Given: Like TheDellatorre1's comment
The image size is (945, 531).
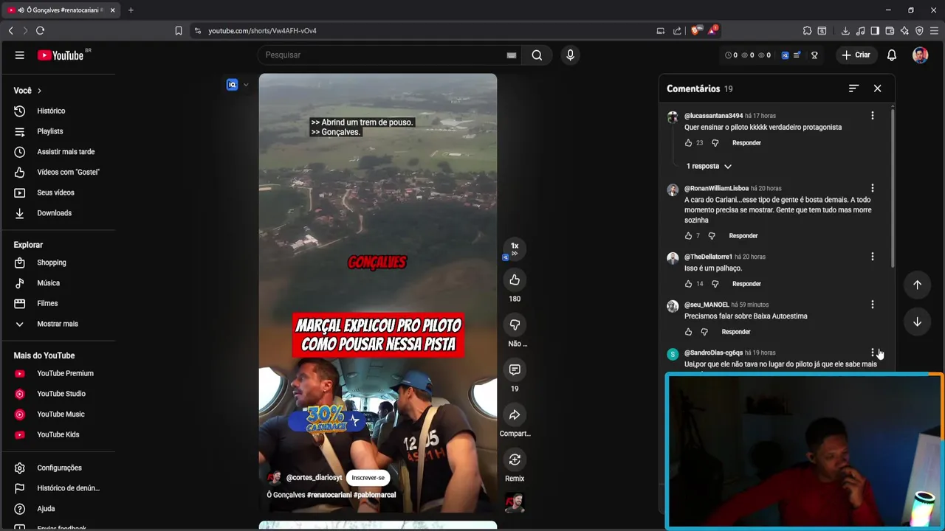Looking at the screenshot, I should pyautogui.click(x=688, y=284).
